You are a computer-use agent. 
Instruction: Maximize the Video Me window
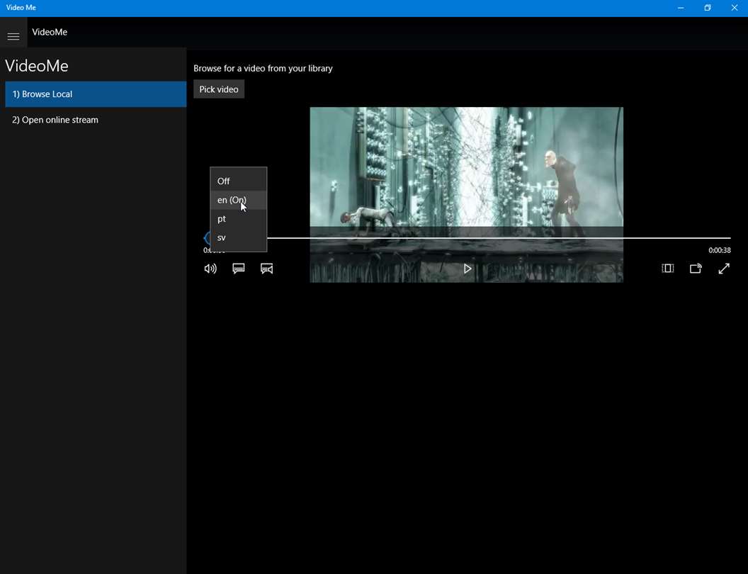click(x=707, y=8)
